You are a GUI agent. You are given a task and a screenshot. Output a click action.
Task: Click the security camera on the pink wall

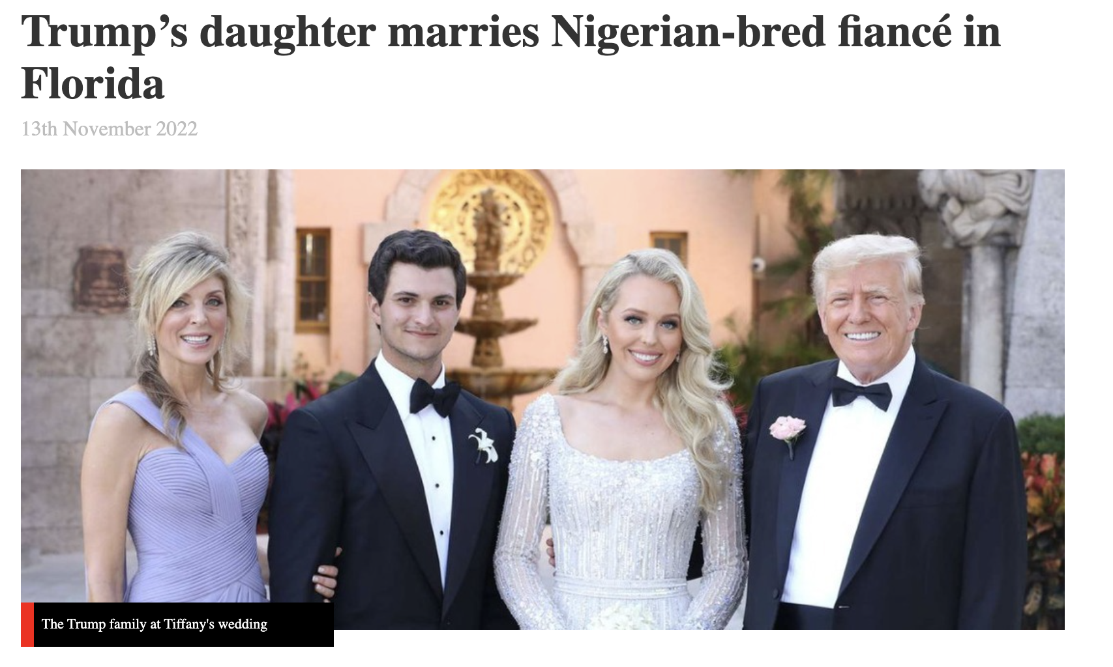coord(758,263)
